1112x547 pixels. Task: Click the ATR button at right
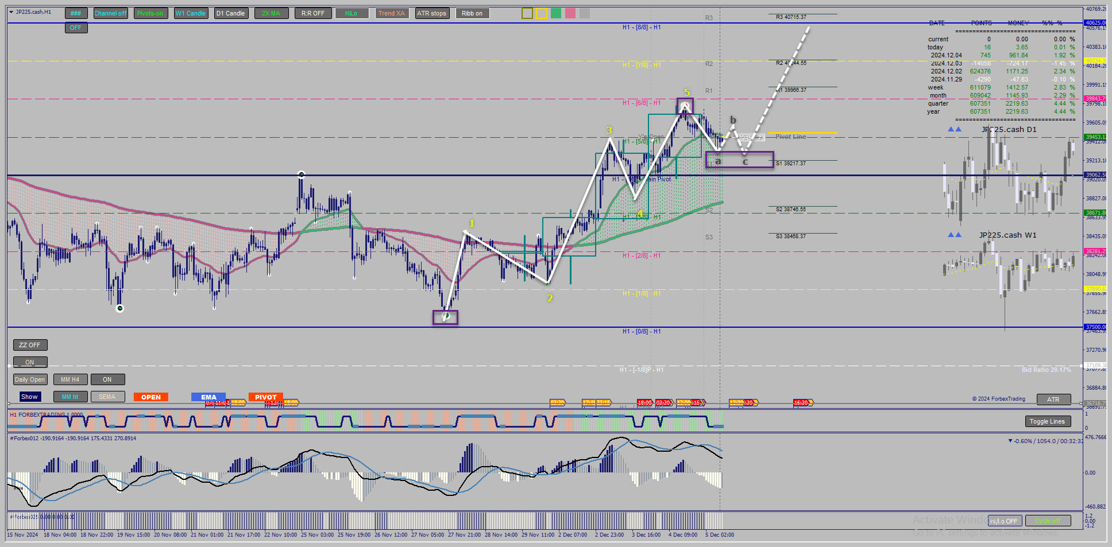pos(1054,399)
